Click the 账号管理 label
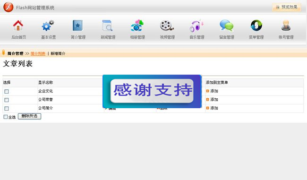 click(286, 37)
